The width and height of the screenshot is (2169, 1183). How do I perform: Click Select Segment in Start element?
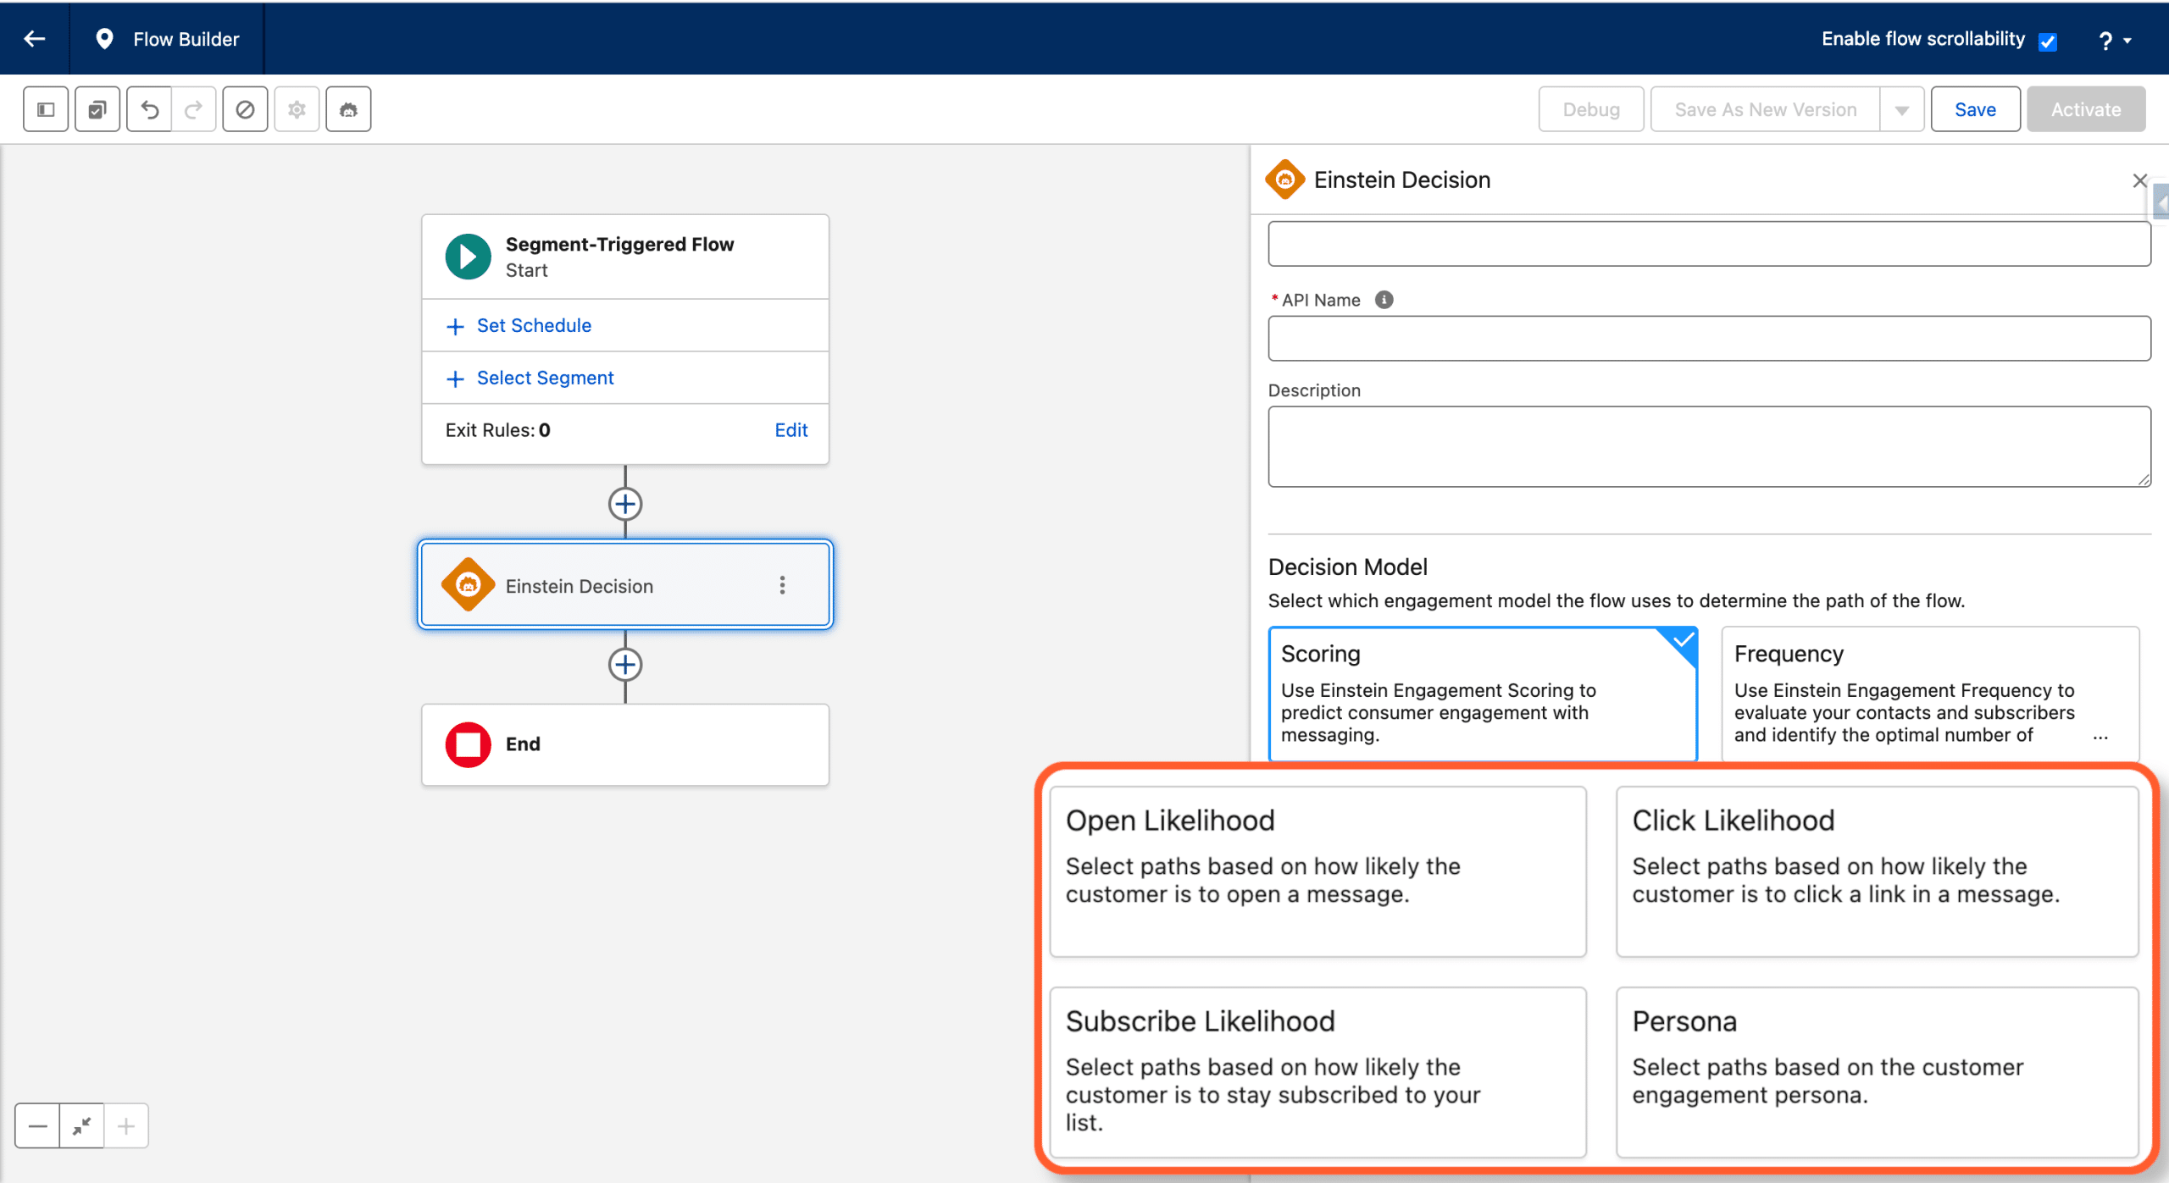544,378
